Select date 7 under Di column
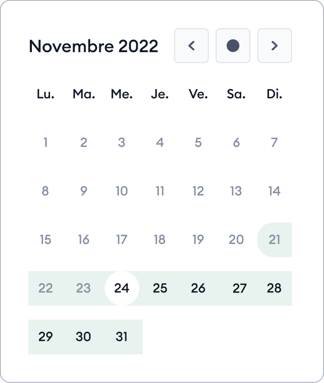Viewport: 324px width, 383px height. [274, 142]
